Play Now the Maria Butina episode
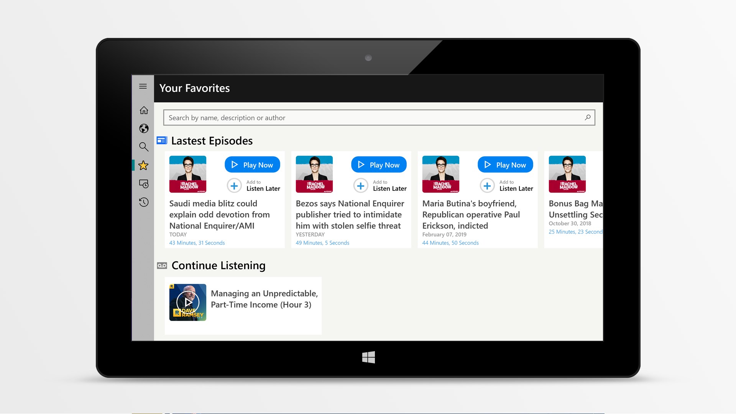The height and width of the screenshot is (414, 736). tap(505, 165)
